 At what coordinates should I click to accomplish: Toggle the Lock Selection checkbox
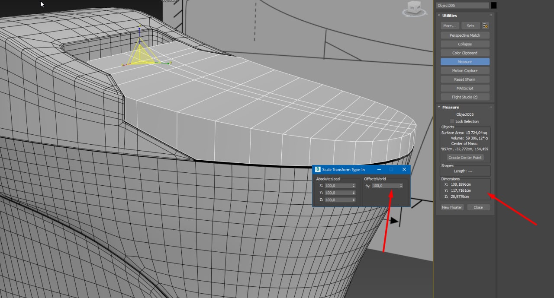click(452, 121)
